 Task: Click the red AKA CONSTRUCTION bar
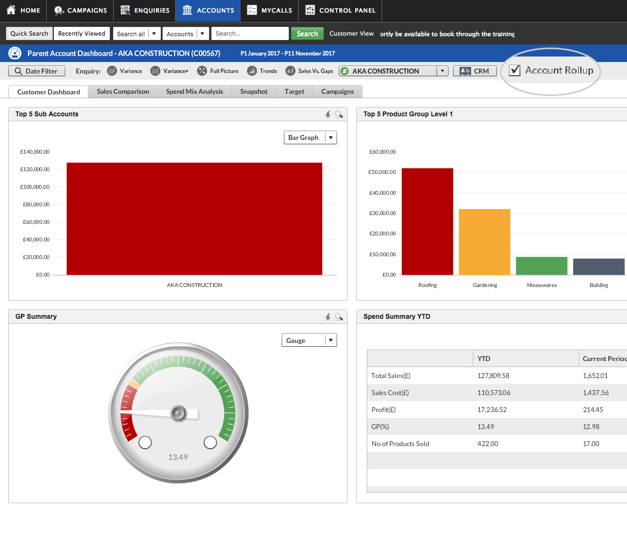[194, 218]
